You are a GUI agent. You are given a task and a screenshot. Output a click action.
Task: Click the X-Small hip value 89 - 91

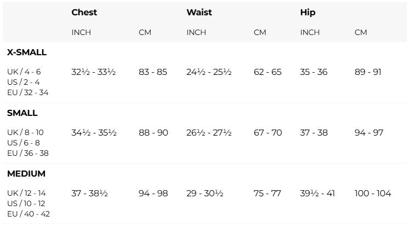tap(368, 72)
